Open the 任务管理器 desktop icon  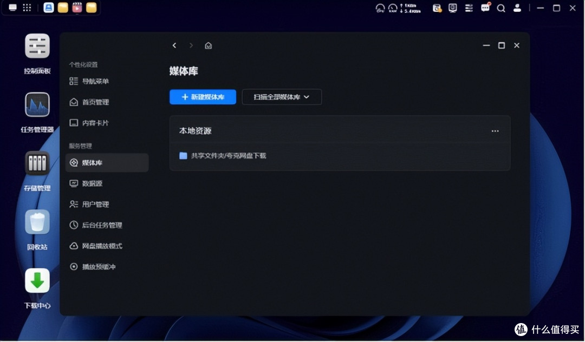[x=37, y=104]
